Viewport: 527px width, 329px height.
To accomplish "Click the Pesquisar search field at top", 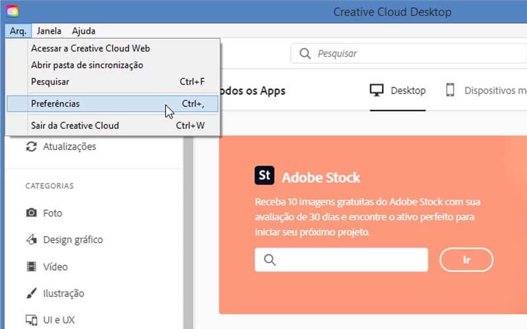I will [x=408, y=53].
